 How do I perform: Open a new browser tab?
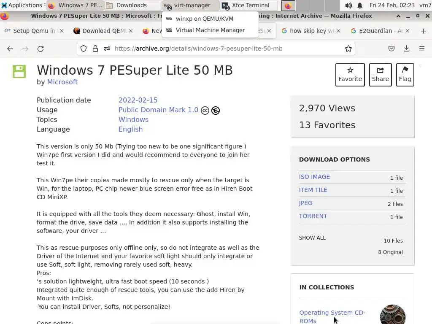pyautogui.click(x=423, y=31)
